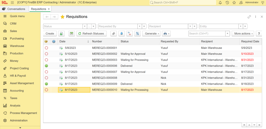Open the 1C main logo menu
266x129 pixels.
coord(5,3)
